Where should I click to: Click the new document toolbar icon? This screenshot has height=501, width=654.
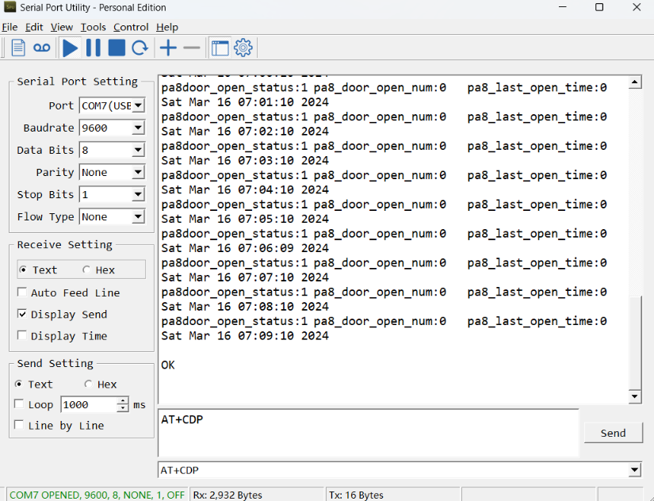tap(18, 48)
